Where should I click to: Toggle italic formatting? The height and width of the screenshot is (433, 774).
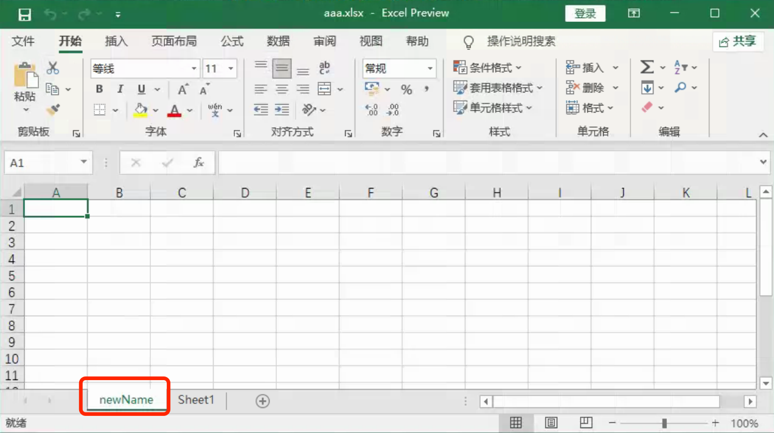point(120,89)
